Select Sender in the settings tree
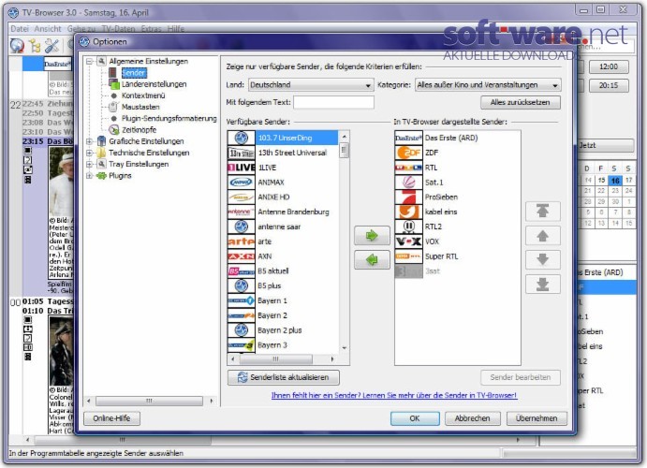The height and width of the screenshot is (468, 647). pyautogui.click(x=134, y=73)
